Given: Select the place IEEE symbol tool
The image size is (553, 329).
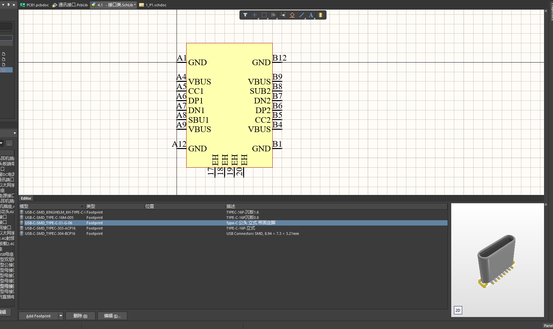Looking at the screenshot, I should point(292,15).
